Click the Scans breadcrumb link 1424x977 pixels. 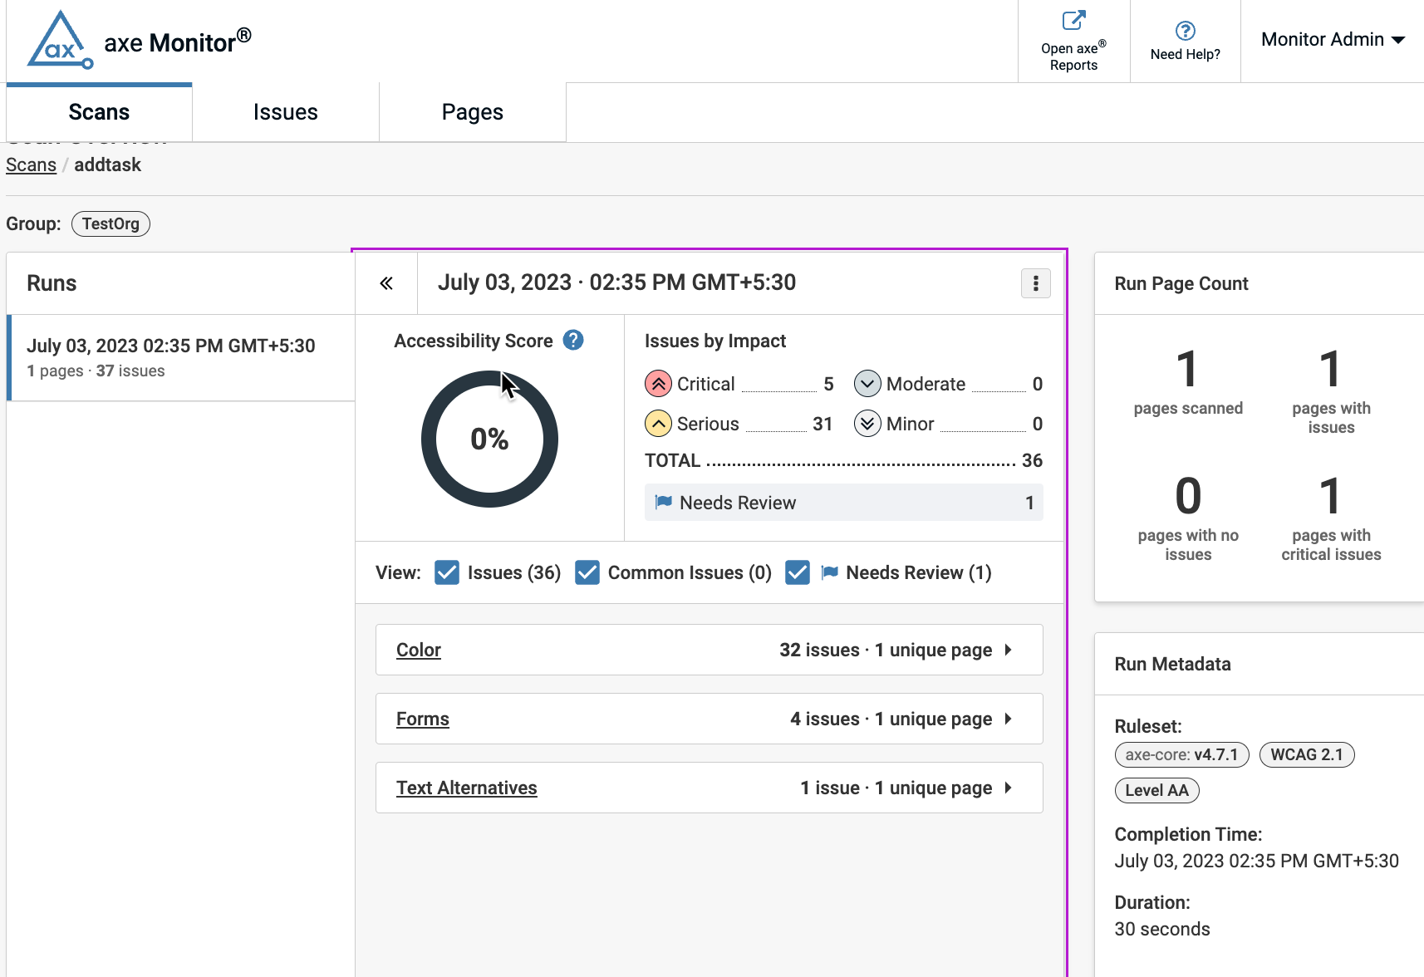(x=31, y=164)
